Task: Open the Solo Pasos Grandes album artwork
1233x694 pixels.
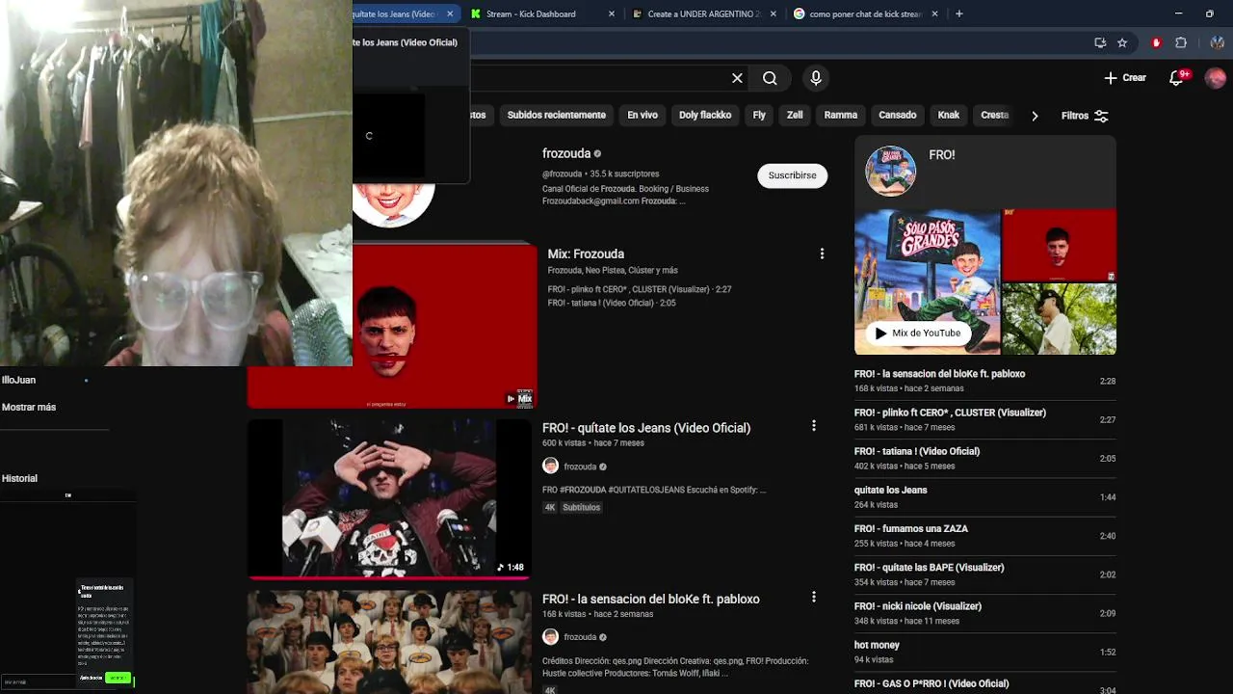Action: click(x=927, y=281)
